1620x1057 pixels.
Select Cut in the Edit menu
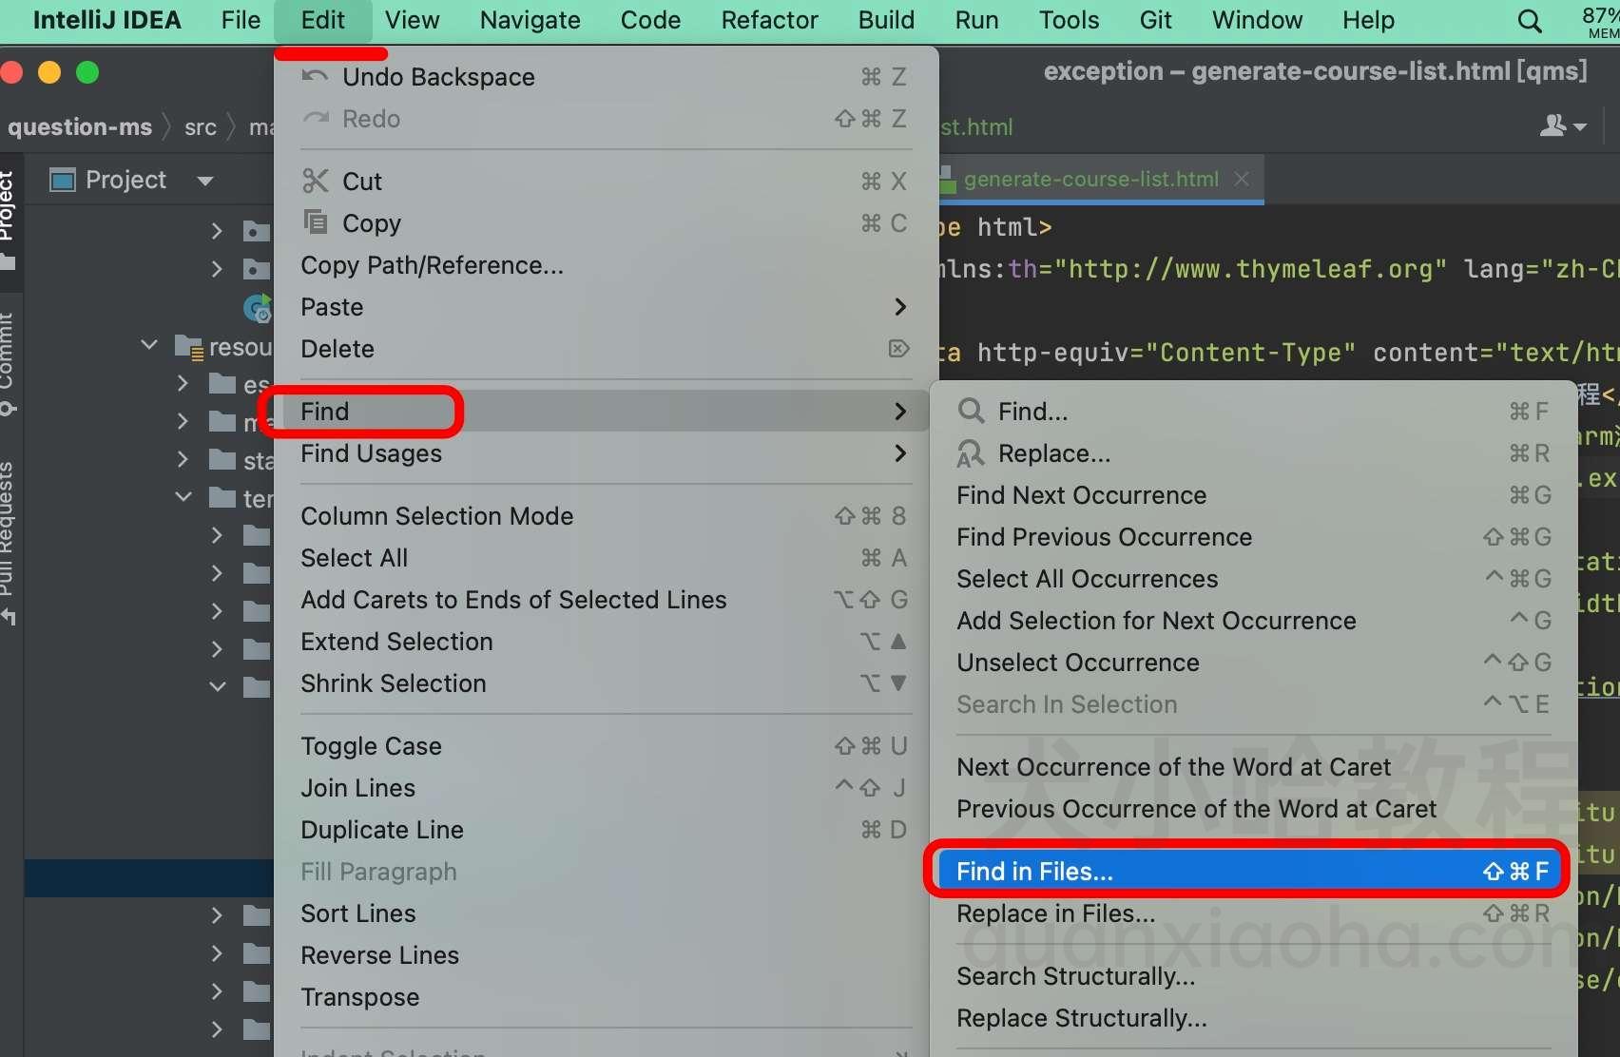coord(604,182)
